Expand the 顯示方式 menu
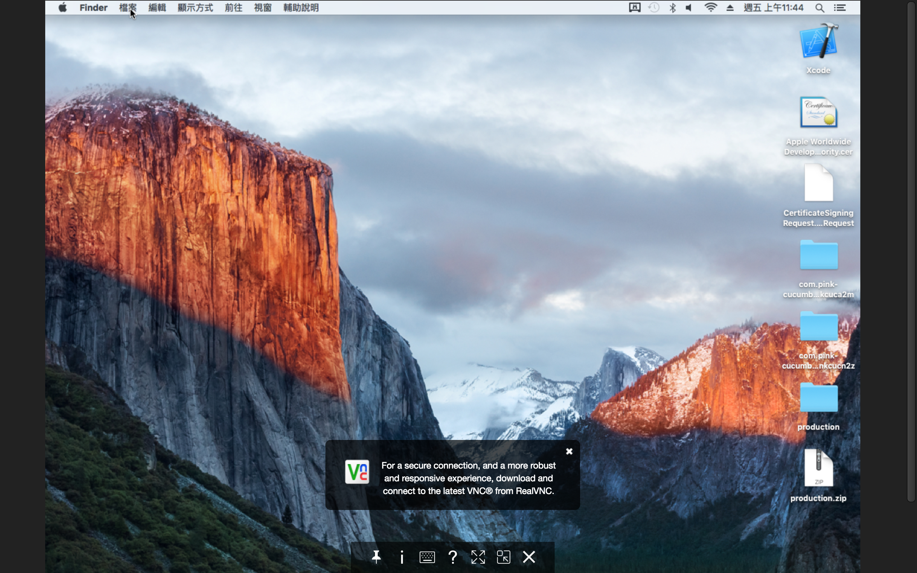Image resolution: width=917 pixels, height=573 pixels. point(195,8)
